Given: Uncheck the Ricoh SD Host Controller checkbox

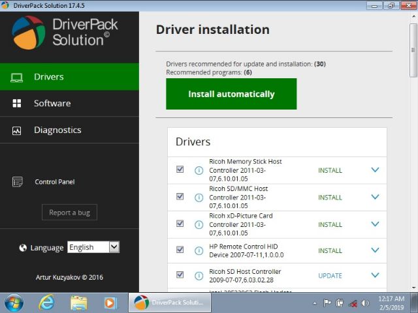Looking at the screenshot, I should point(180,275).
